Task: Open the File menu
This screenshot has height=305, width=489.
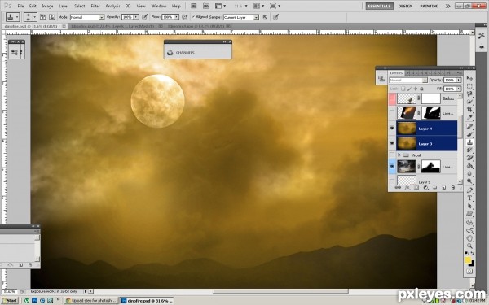Action: coord(20,6)
